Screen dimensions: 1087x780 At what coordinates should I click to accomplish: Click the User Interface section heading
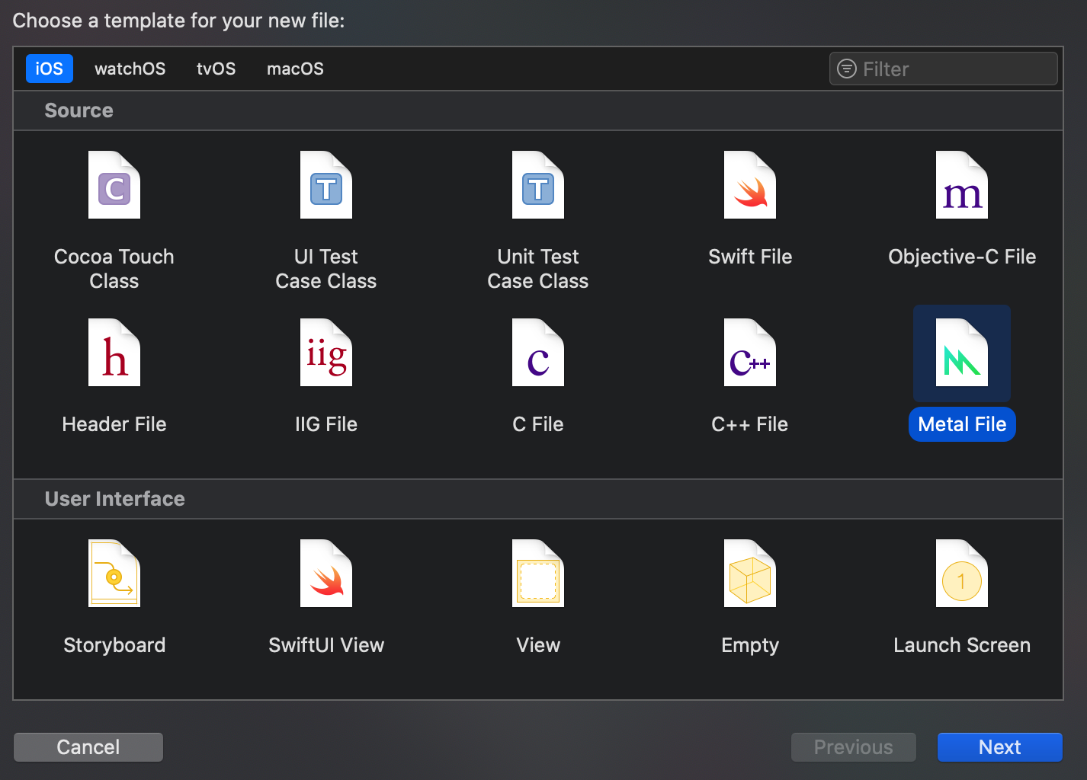(x=115, y=499)
